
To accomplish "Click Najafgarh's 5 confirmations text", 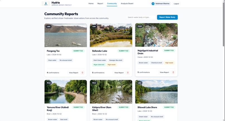I will point(143,72).
